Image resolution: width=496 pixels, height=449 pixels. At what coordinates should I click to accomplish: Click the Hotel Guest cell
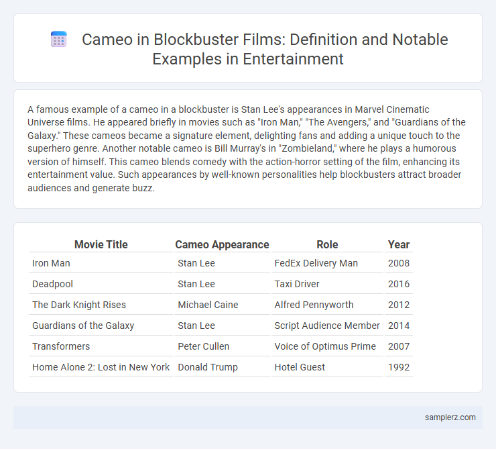[327, 367]
